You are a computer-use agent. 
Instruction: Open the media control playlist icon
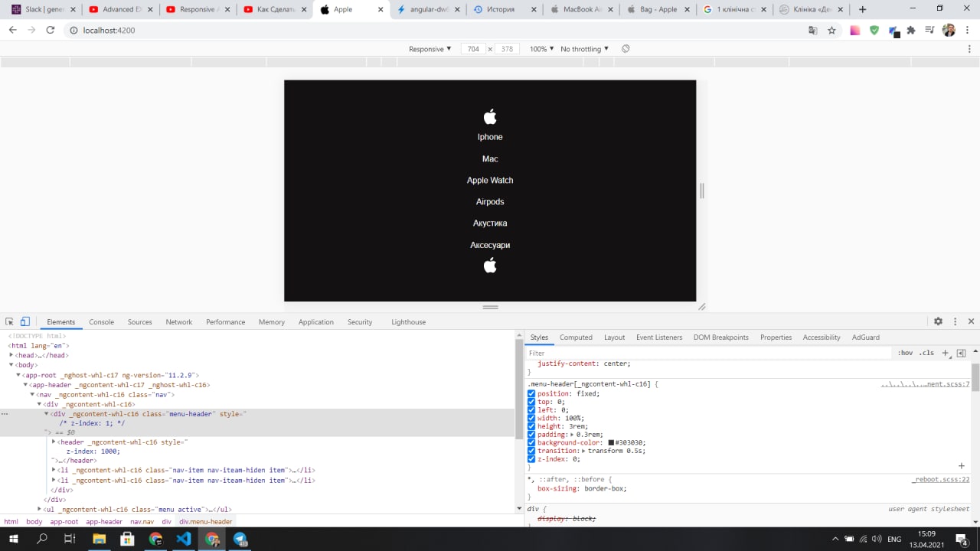coord(929,30)
